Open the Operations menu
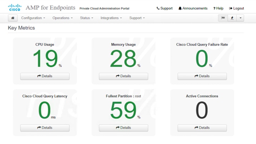The height and width of the screenshot is (144, 256). (62, 18)
